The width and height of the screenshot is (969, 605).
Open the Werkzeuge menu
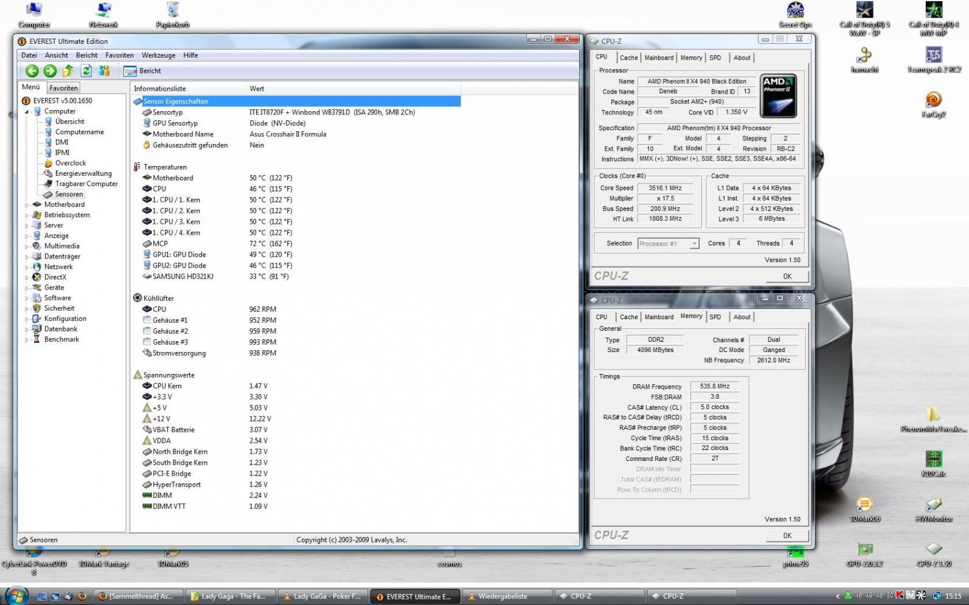click(159, 55)
